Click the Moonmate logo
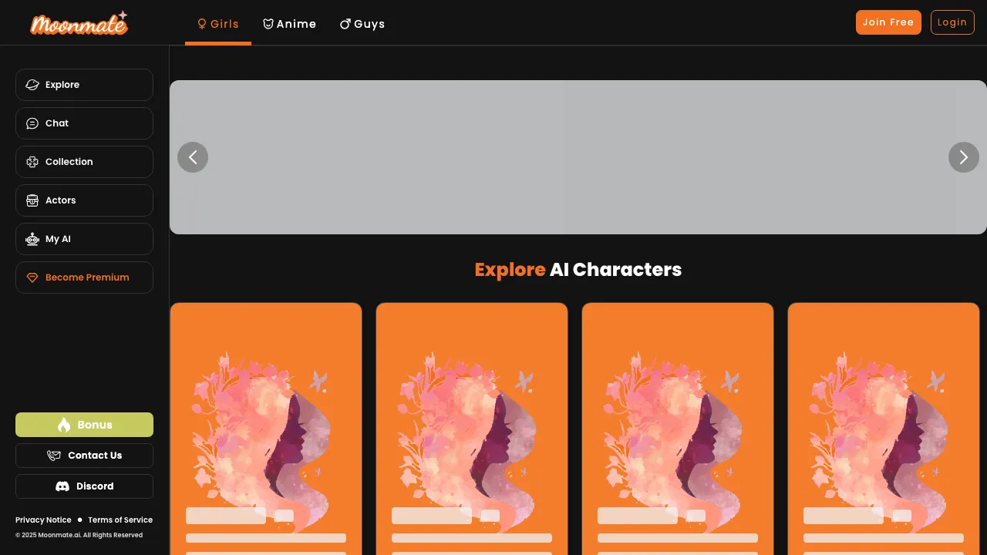Image resolution: width=987 pixels, height=555 pixels. point(79,24)
